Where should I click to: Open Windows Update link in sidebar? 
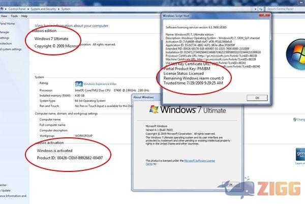5,190
